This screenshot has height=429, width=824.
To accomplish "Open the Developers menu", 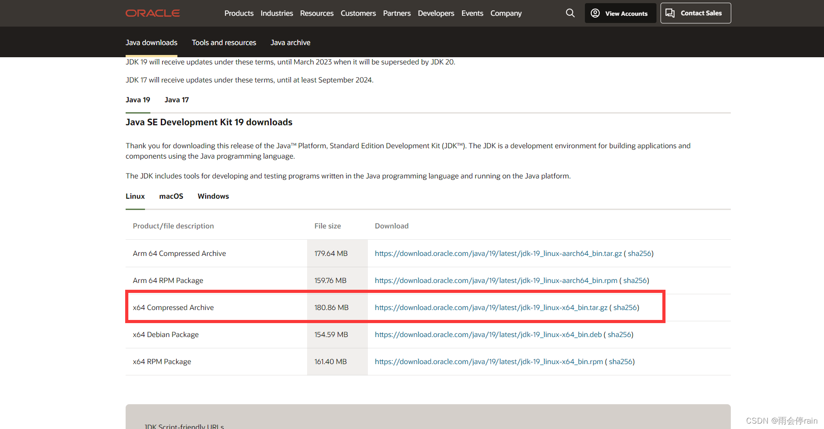I will (x=435, y=13).
